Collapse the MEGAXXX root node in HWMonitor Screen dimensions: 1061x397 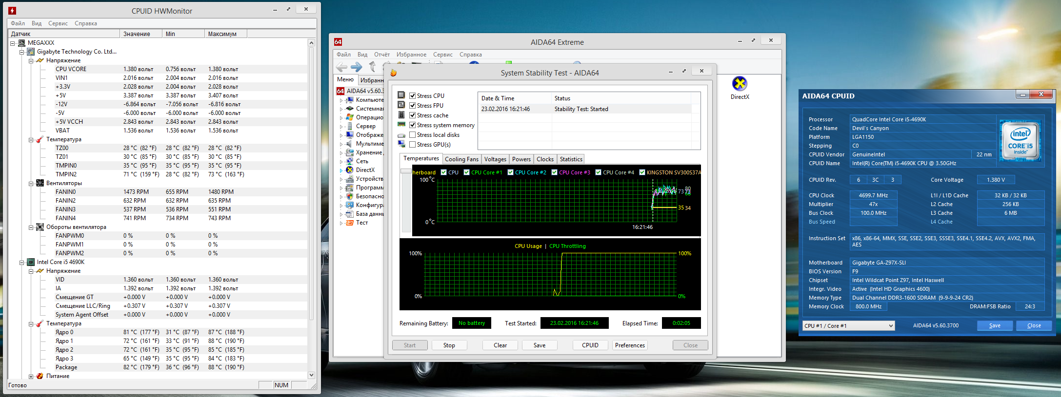point(13,43)
